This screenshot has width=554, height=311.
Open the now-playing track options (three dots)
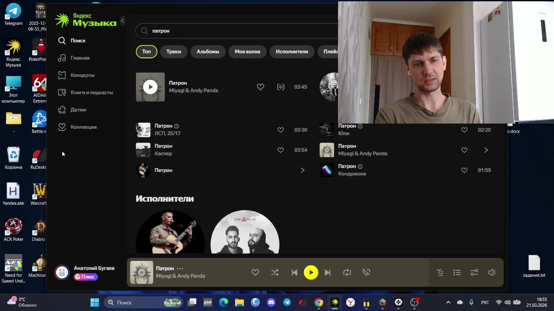[x=180, y=269]
